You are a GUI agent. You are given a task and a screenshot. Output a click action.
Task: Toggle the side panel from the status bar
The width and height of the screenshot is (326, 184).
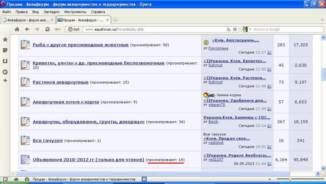[x=5, y=179]
